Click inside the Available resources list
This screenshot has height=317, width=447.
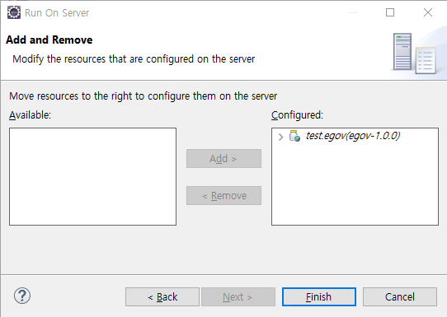(x=92, y=176)
